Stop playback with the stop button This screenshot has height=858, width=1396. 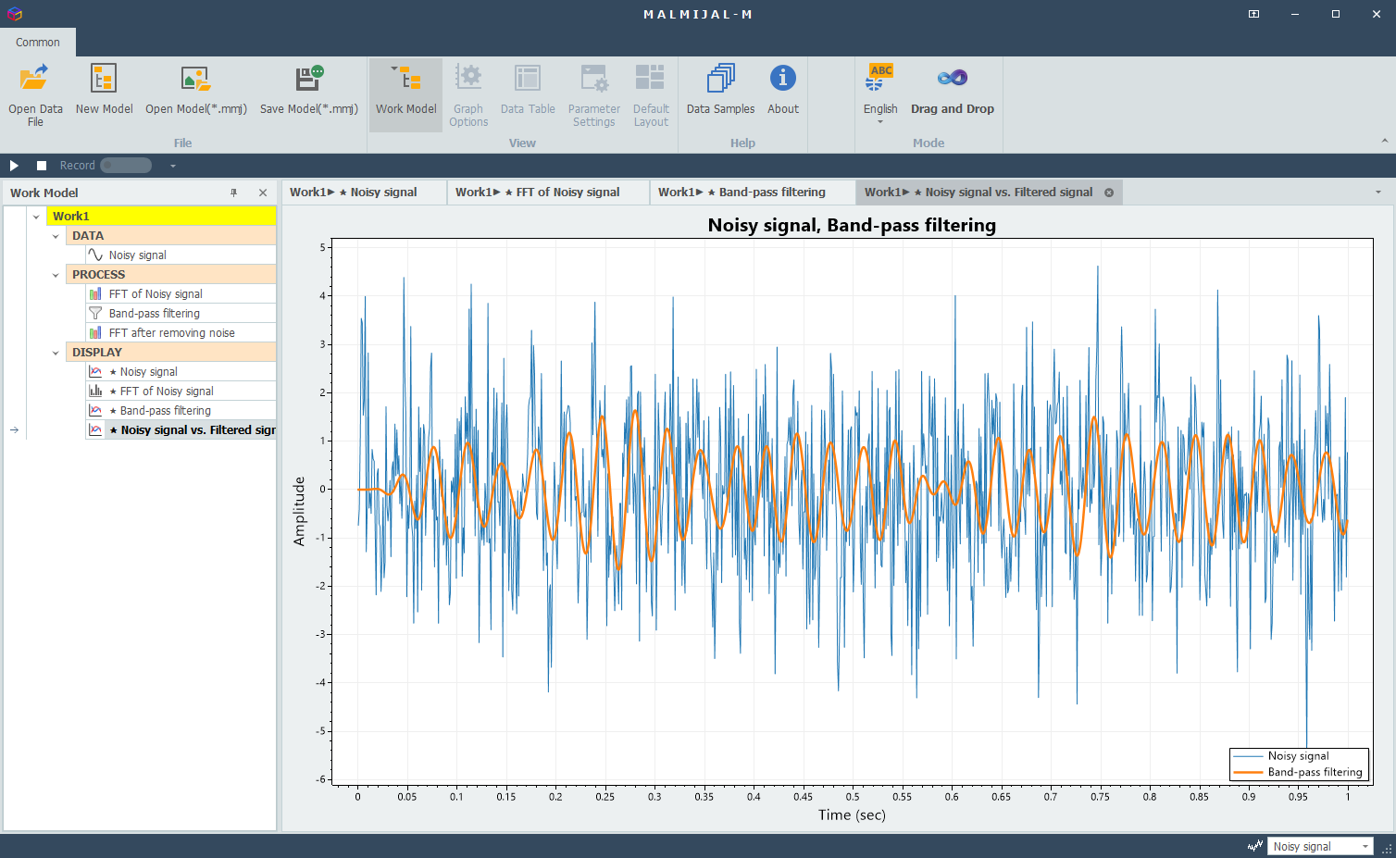coord(42,166)
